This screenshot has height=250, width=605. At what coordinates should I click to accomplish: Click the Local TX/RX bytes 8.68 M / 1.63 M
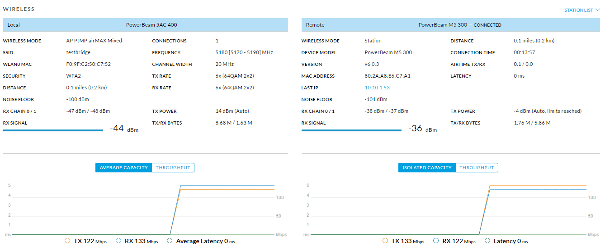pyautogui.click(x=234, y=123)
